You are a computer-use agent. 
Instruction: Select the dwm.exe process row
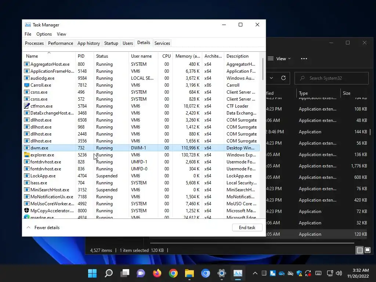click(x=141, y=148)
